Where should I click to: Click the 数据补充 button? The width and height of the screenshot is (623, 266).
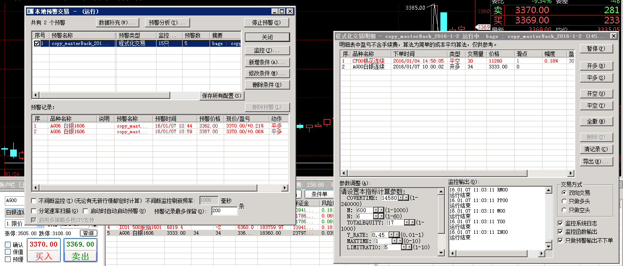118,22
